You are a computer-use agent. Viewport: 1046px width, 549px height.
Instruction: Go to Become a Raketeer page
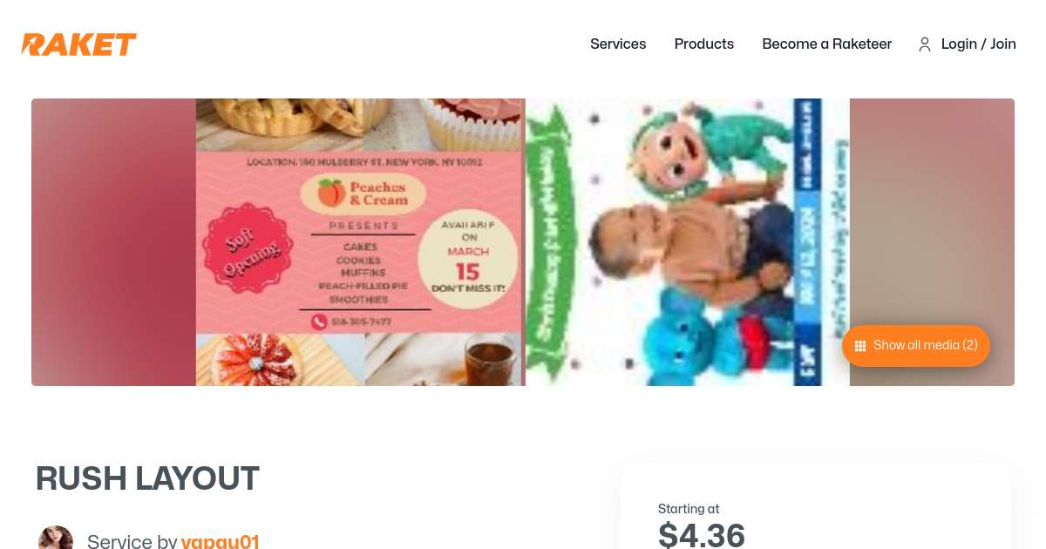click(826, 44)
